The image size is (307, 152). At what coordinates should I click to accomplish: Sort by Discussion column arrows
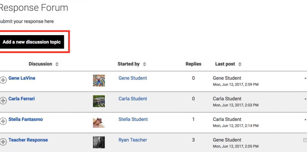[57, 64]
